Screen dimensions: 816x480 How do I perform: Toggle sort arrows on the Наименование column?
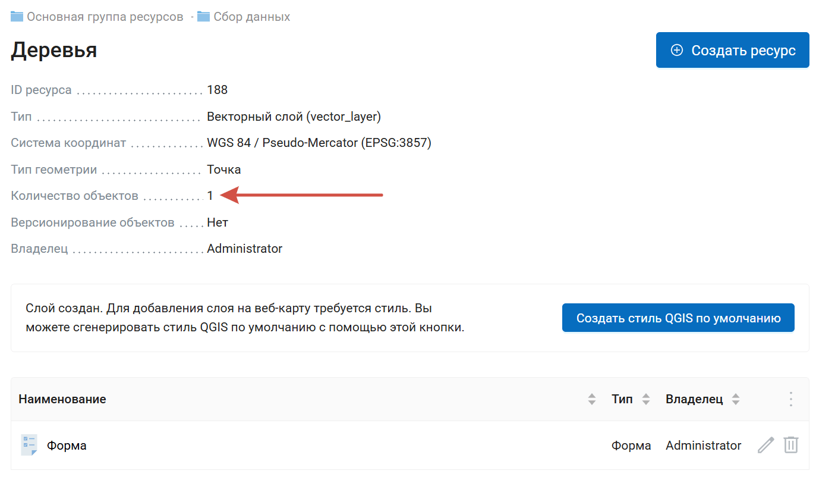[591, 399]
